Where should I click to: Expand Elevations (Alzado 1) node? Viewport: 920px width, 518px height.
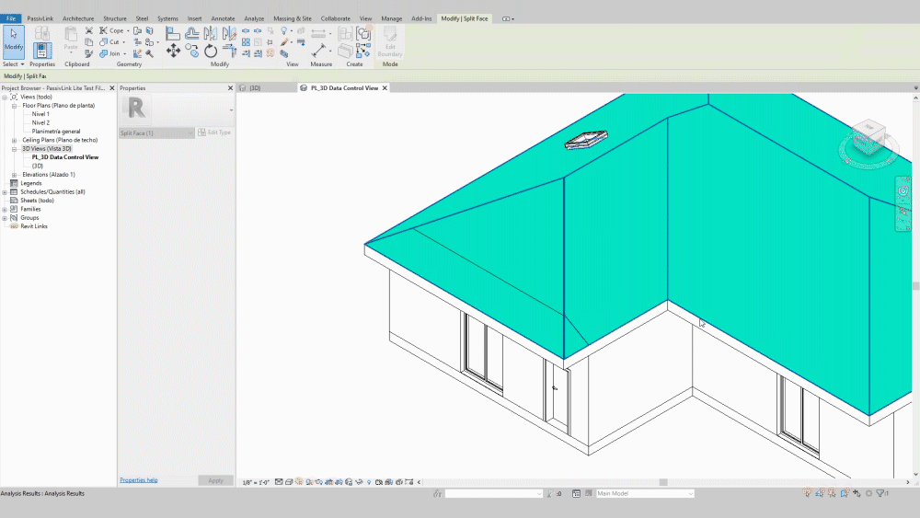click(x=14, y=175)
